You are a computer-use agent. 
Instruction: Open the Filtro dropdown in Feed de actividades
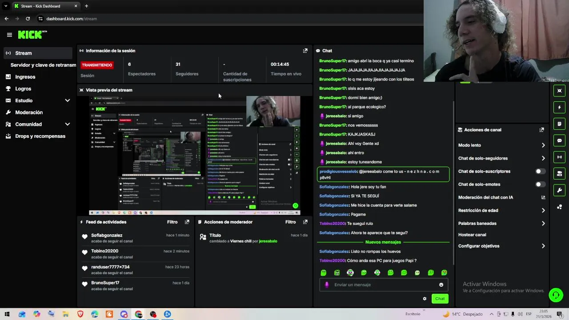click(x=172, y=222)
